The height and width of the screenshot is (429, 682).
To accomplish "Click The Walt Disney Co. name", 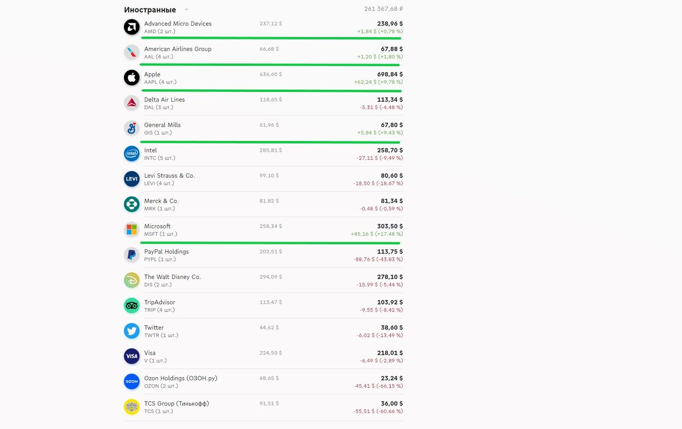I will pos(172,277).
